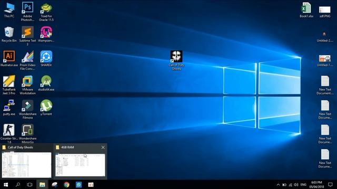Open Wampserver shortcut

click(x=46, y=34)
